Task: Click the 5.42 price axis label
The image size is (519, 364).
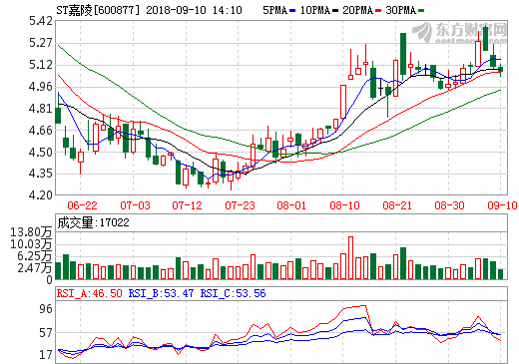Action: pos(41,21)
